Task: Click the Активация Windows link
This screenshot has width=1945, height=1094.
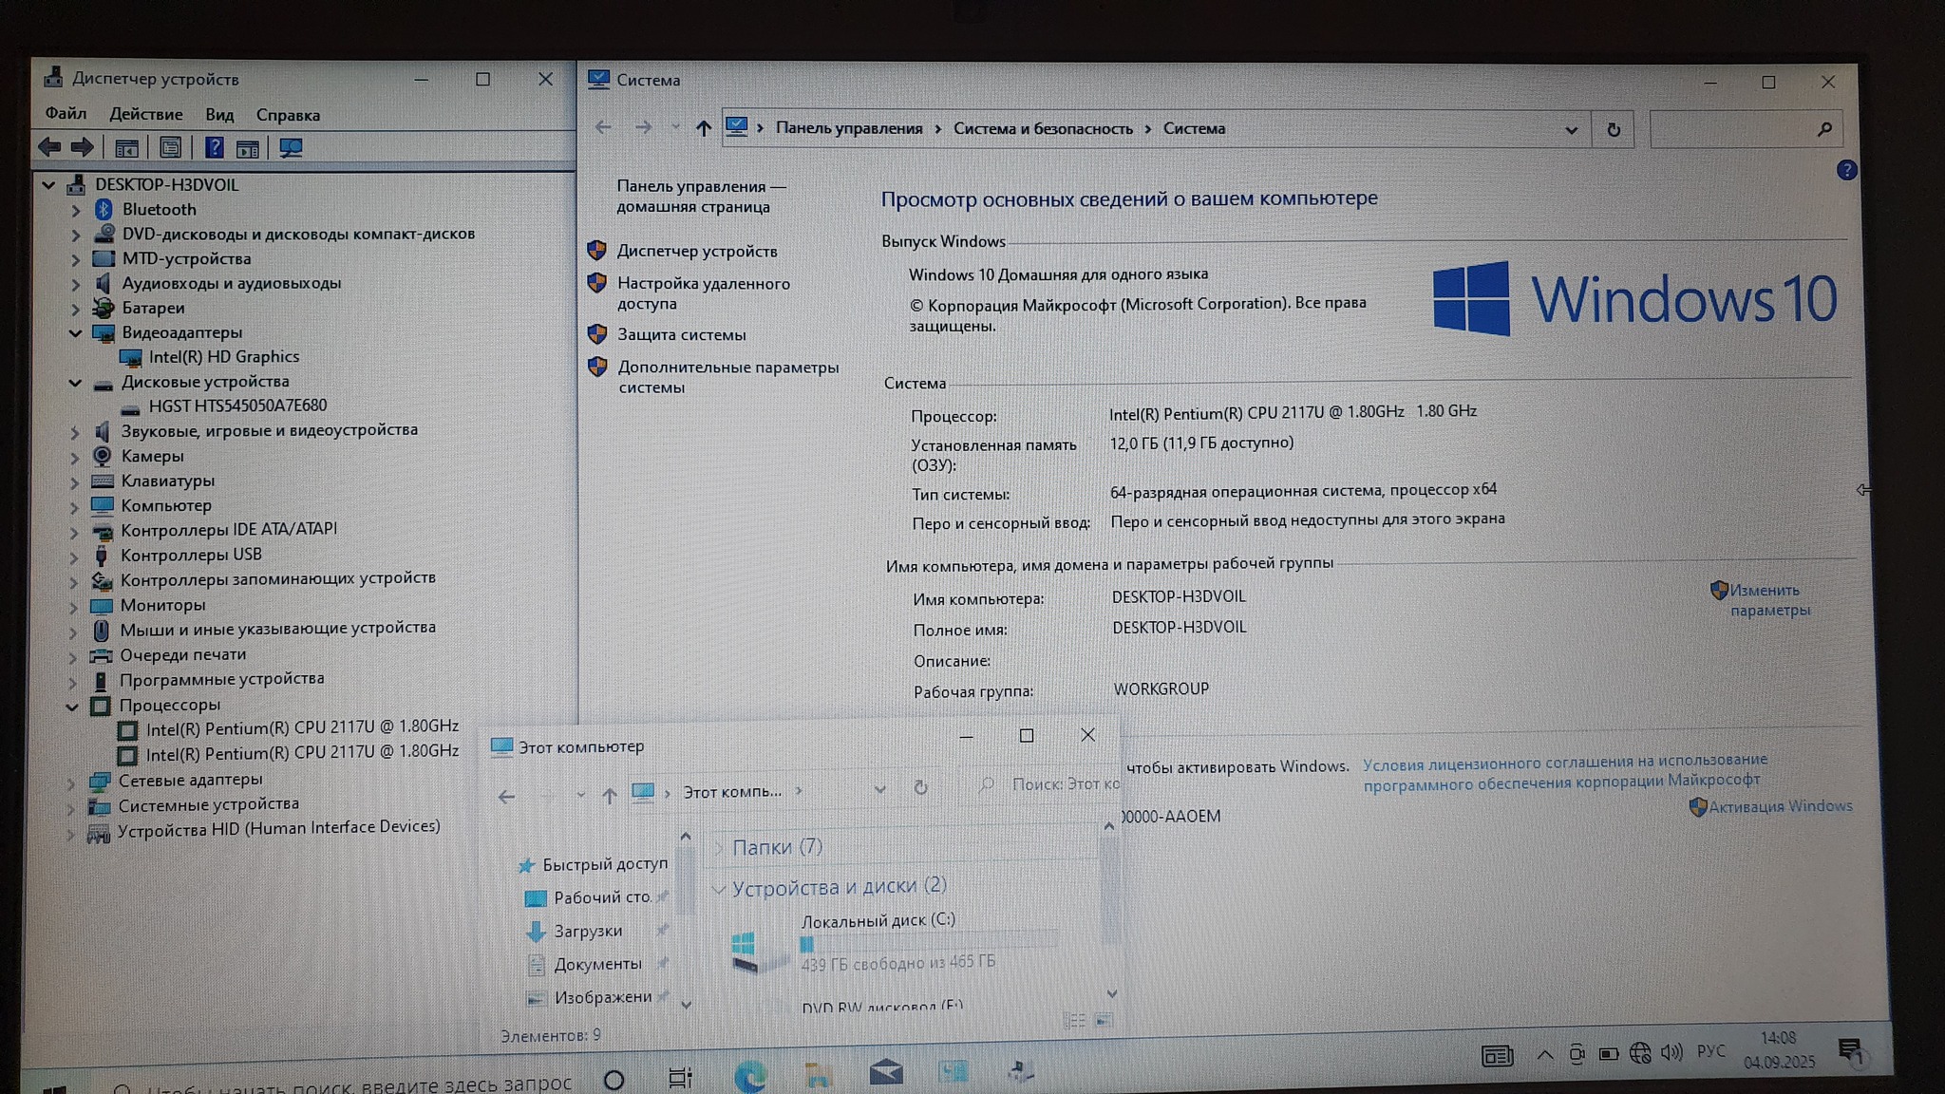Action: 1780,806
